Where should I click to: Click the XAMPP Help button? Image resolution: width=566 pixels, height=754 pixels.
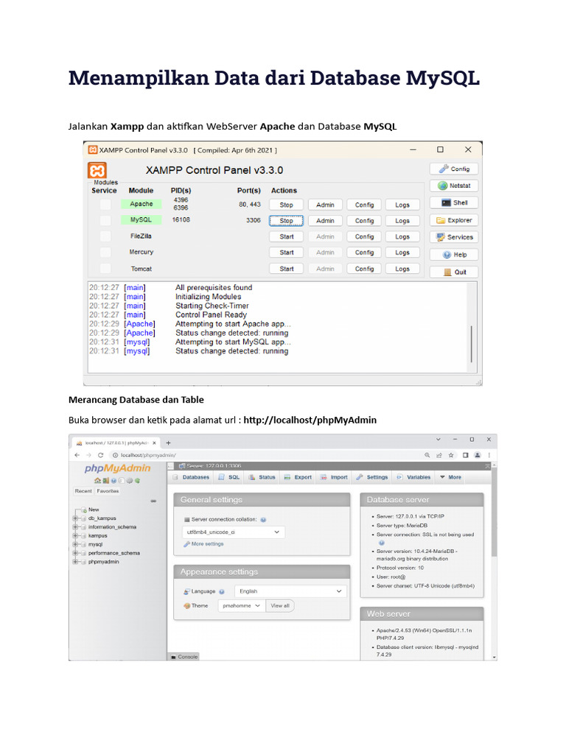453,255
